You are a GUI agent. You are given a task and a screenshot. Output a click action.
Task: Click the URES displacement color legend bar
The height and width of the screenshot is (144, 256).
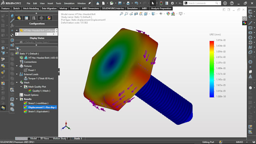click(212, 69)
